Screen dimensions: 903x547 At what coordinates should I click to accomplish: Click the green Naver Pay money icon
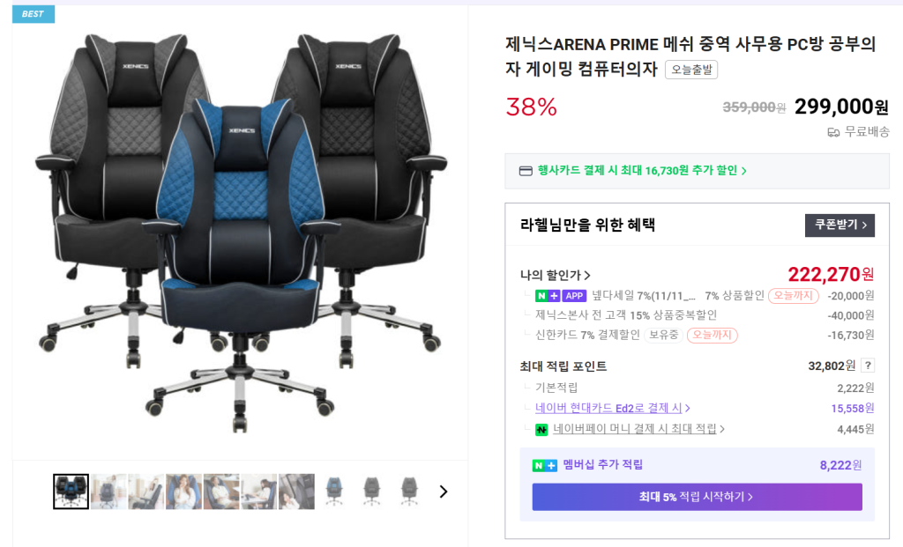(x=541, y=429)
